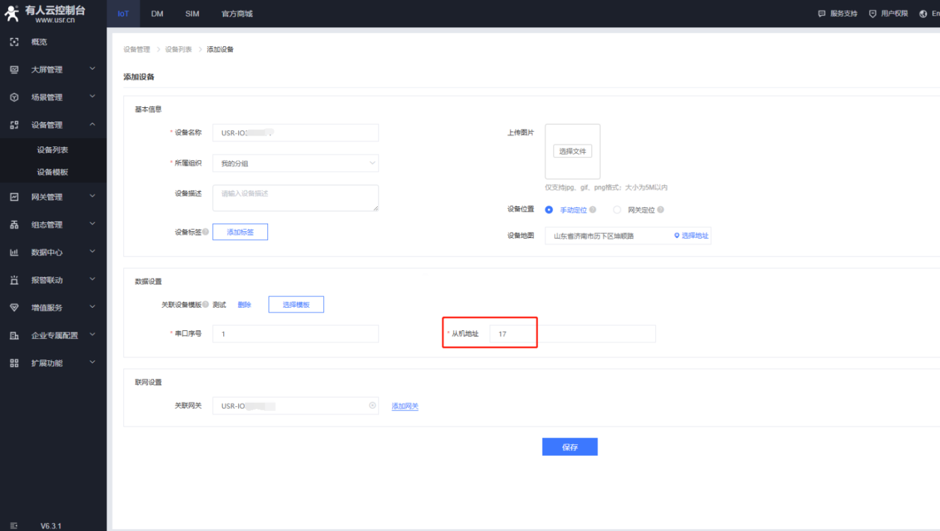
Task: Click the 概览 overview sidebar icon
Action: tap(14, 42)
